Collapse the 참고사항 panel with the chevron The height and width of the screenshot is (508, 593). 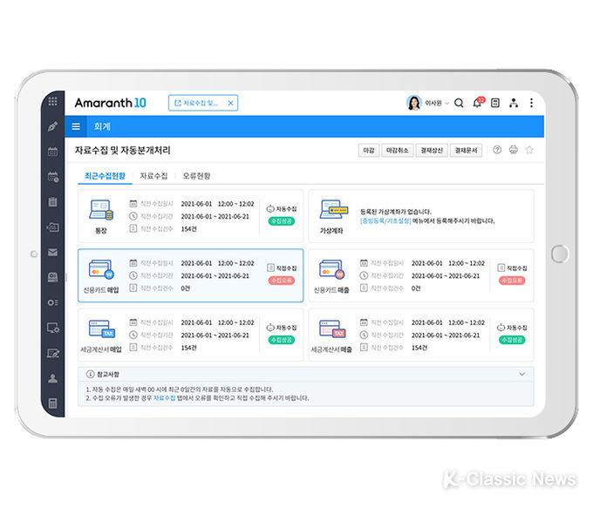(521, 374)
